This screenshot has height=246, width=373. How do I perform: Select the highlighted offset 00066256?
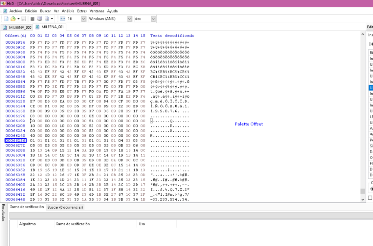pyautogui.click(x=15, y=140)
